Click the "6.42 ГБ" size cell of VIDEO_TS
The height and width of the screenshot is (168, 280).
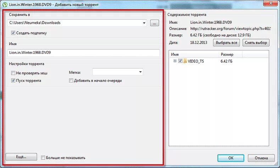tap(226, 61)
